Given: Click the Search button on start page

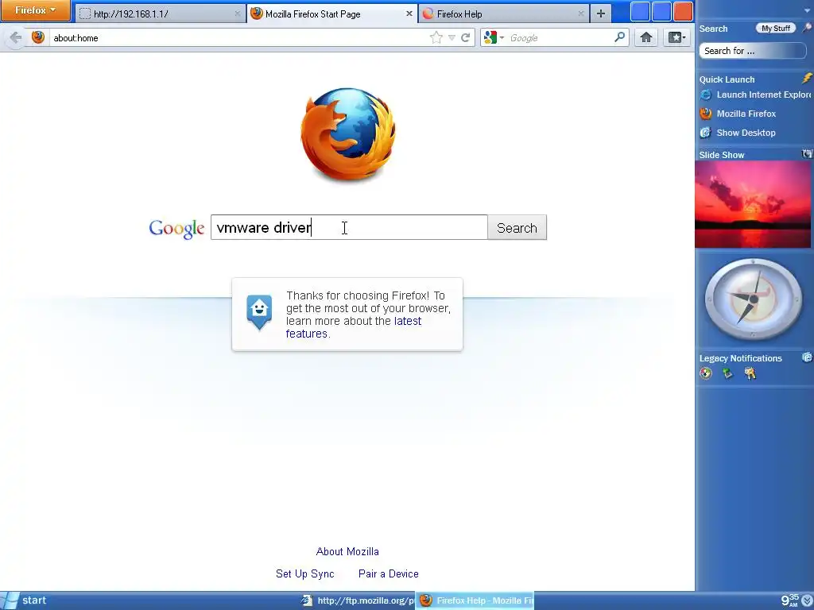Looking at the screenshot, I should click(x=517, y=228).
